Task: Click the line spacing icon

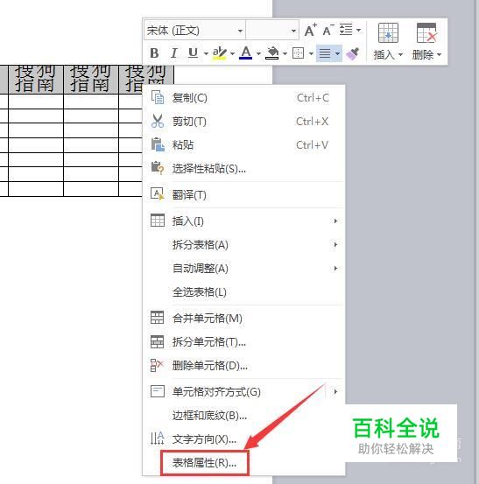Action: point(346,30)
